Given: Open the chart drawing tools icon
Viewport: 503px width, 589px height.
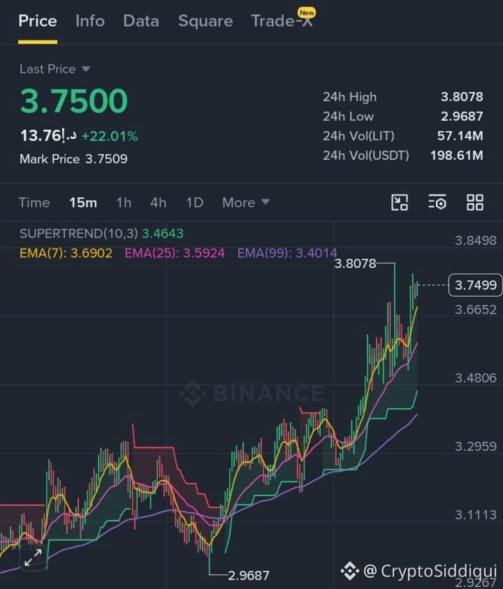Looking at the screenshot, I should coord(399,202).
